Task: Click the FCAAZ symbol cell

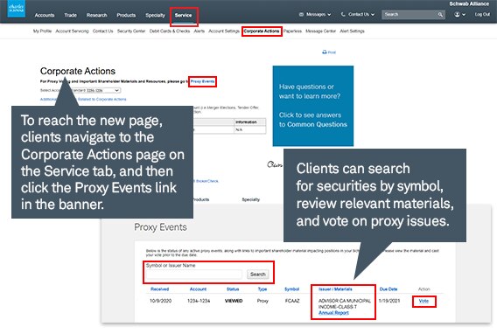Action: tap(292, 301)
